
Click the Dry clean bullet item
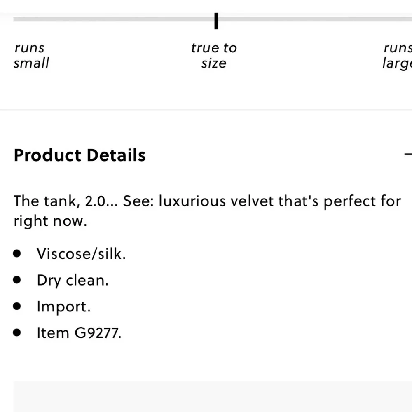73,280
